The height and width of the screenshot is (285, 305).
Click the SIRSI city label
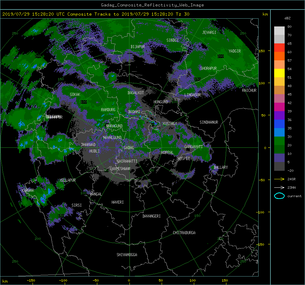[77, 205]
